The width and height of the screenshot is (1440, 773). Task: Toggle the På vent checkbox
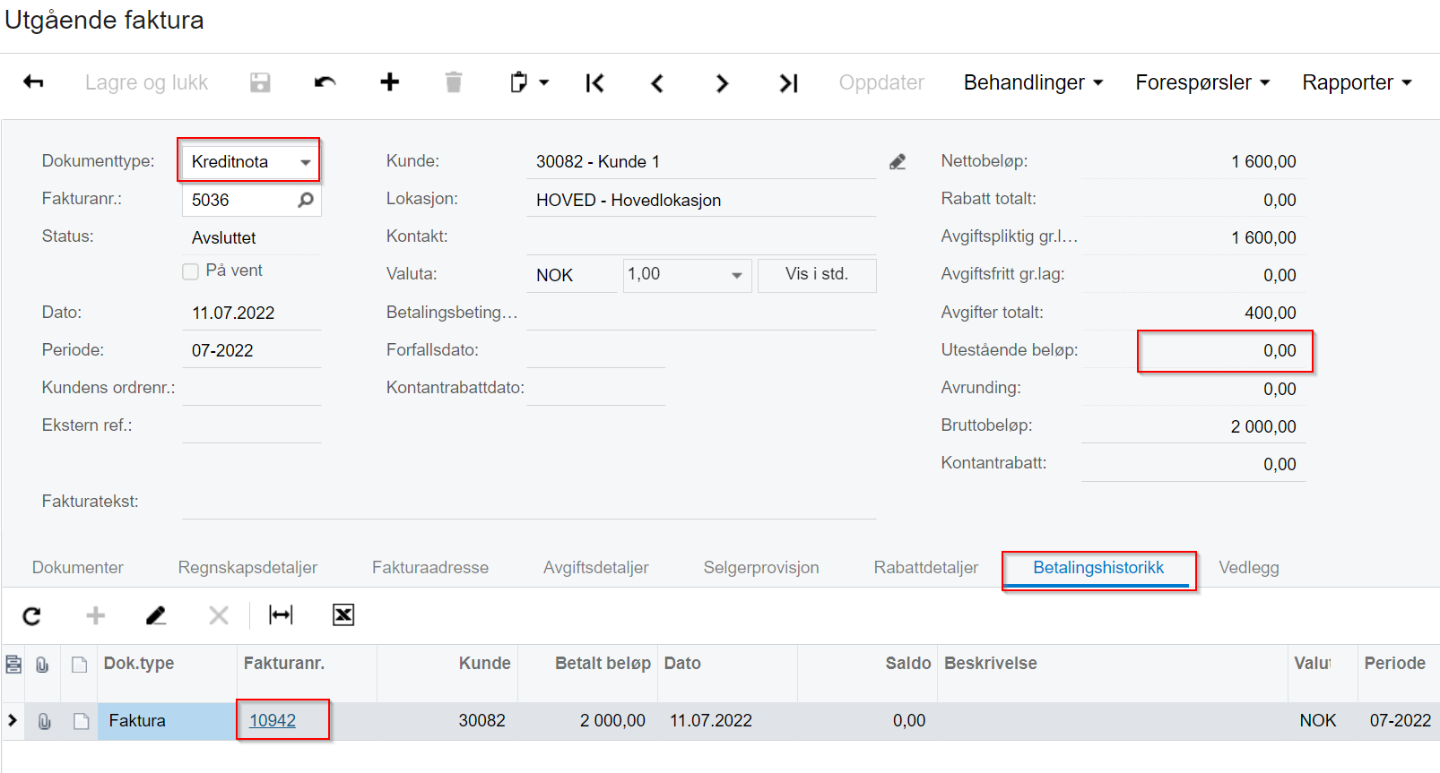[190, 271]
